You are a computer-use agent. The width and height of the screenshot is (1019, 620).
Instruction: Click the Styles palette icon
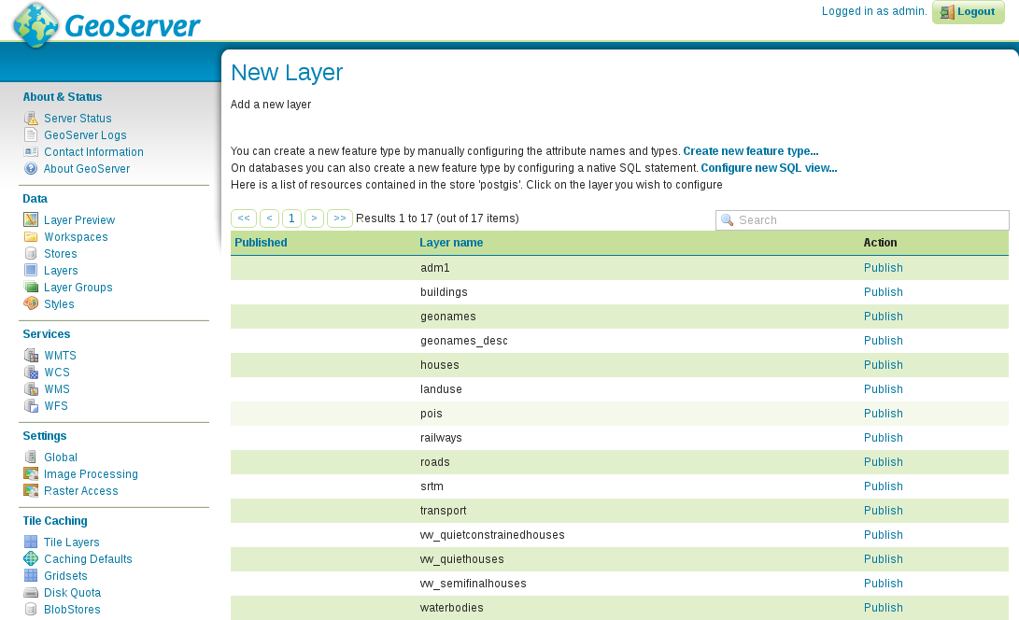31,304
